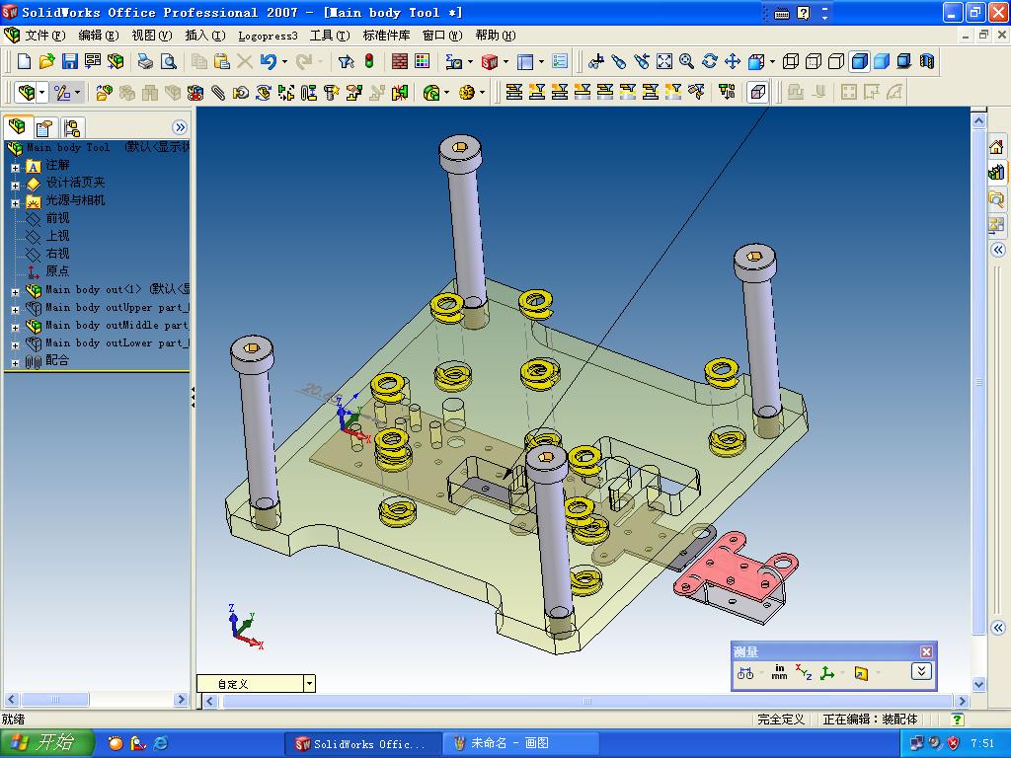
Task: Click the in/mm units button in 测量
Action: coord(780,672)
